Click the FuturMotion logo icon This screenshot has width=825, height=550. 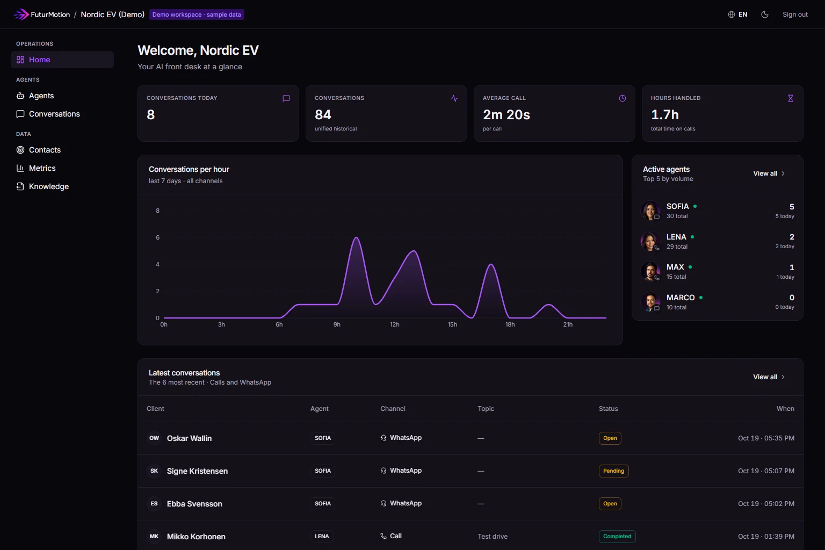(21, 15)
